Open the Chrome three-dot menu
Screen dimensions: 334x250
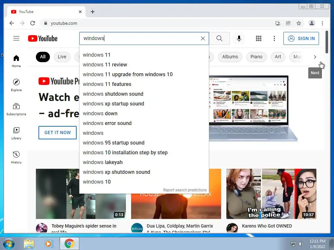tap(323, 23)
